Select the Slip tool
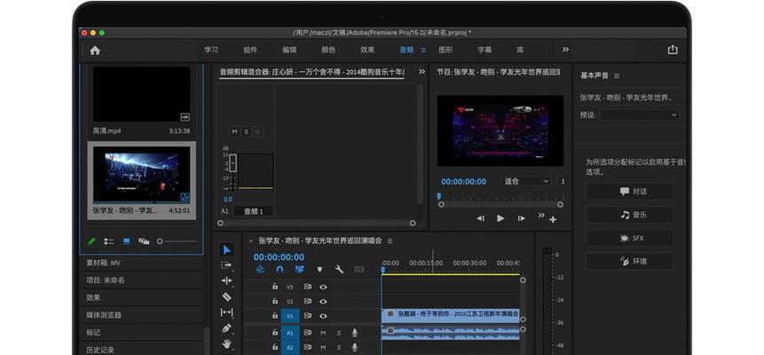Screen dimensions: 764x355 coord(226,312)
